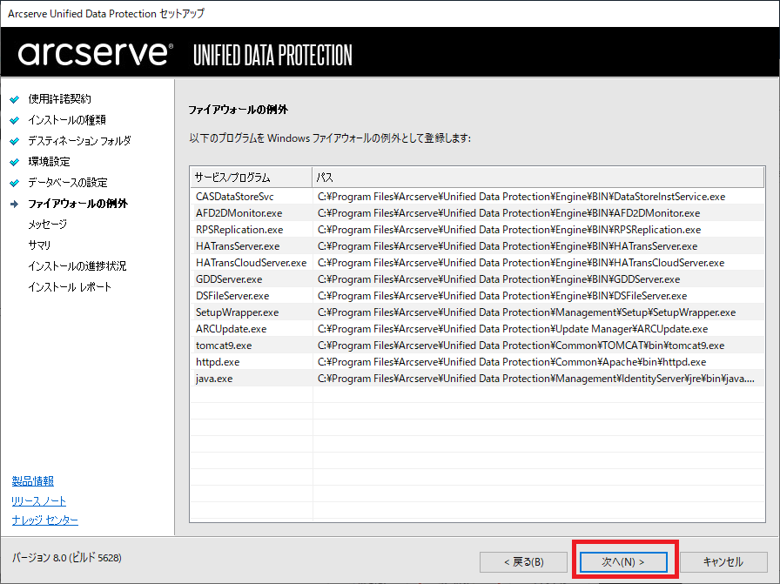The width and height of the screenshot is (780, 584).
Task: Go back with the < 戻る(B) button
Action: 523,562
